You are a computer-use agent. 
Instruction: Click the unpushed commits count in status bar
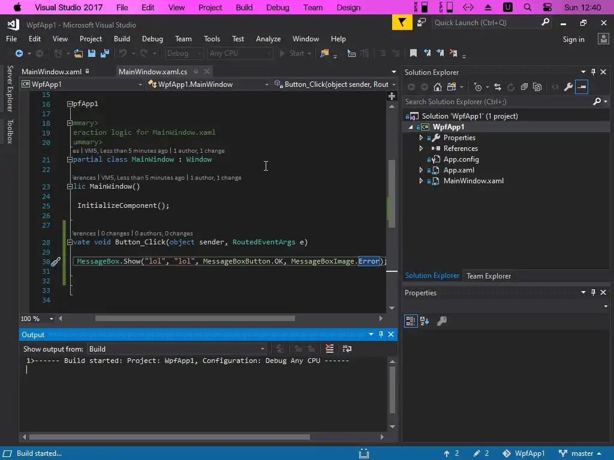coord(451,453)
